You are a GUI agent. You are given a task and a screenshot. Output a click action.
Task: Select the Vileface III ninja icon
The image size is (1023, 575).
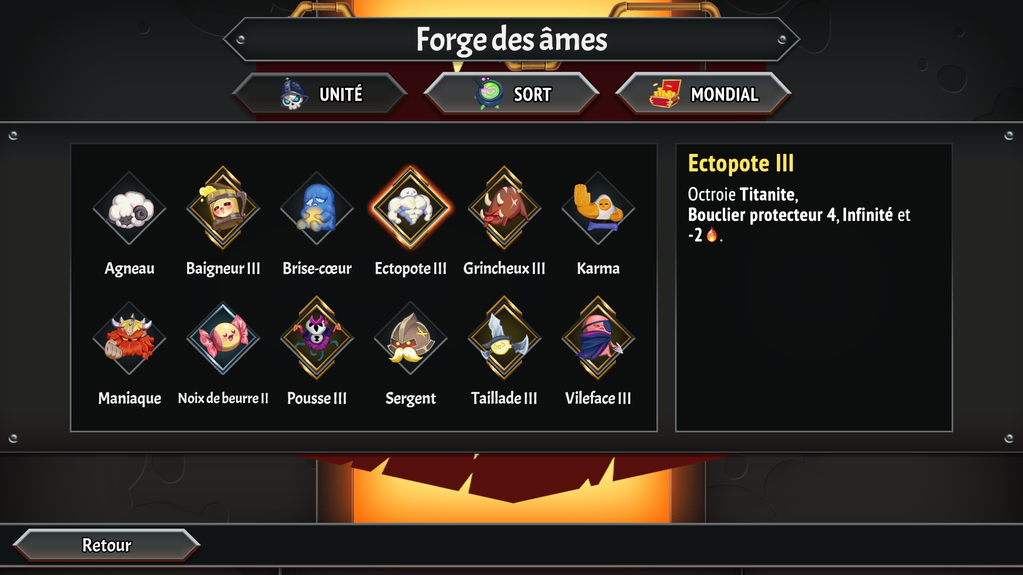[x=598, y=338]
